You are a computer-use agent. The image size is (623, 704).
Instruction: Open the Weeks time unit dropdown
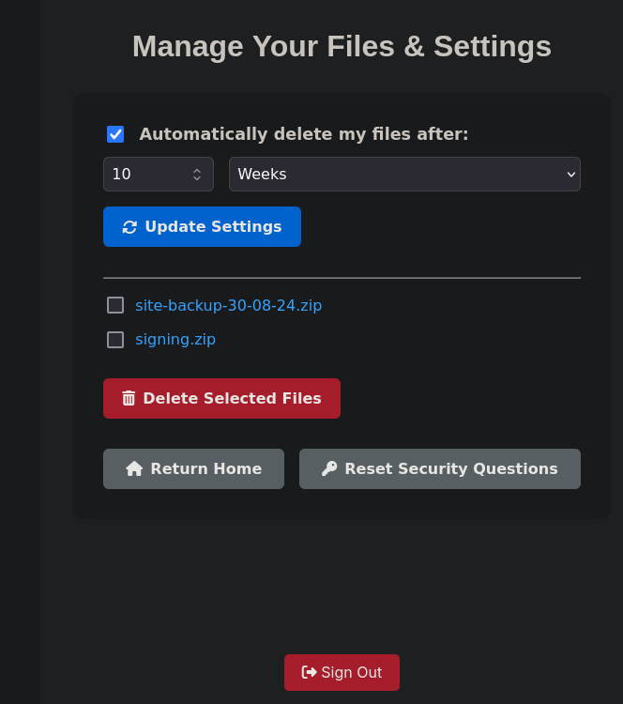[405, 175]
